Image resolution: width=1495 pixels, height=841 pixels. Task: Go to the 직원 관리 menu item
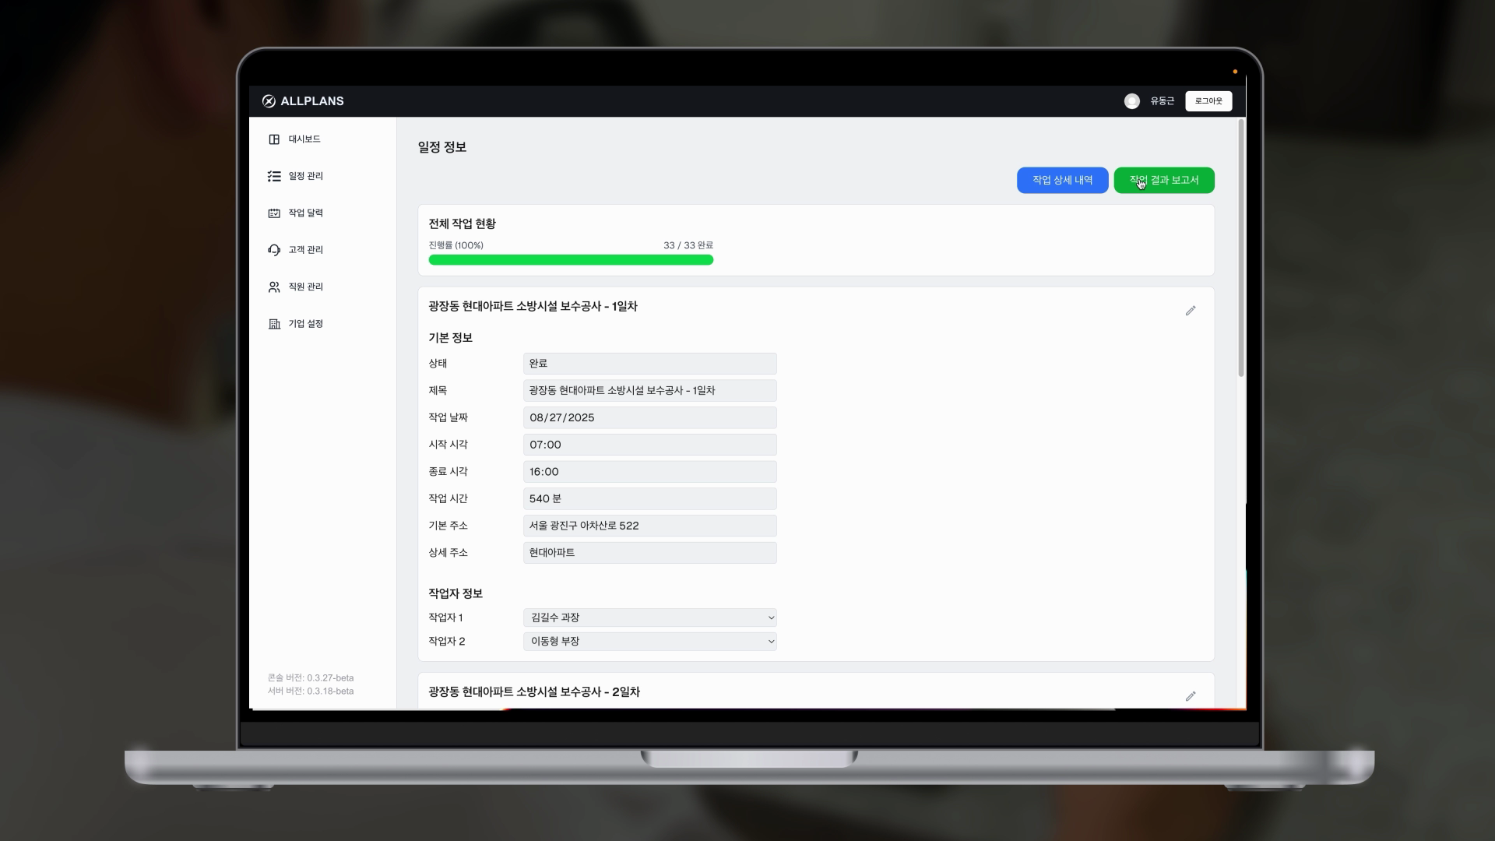pos(306,287)
